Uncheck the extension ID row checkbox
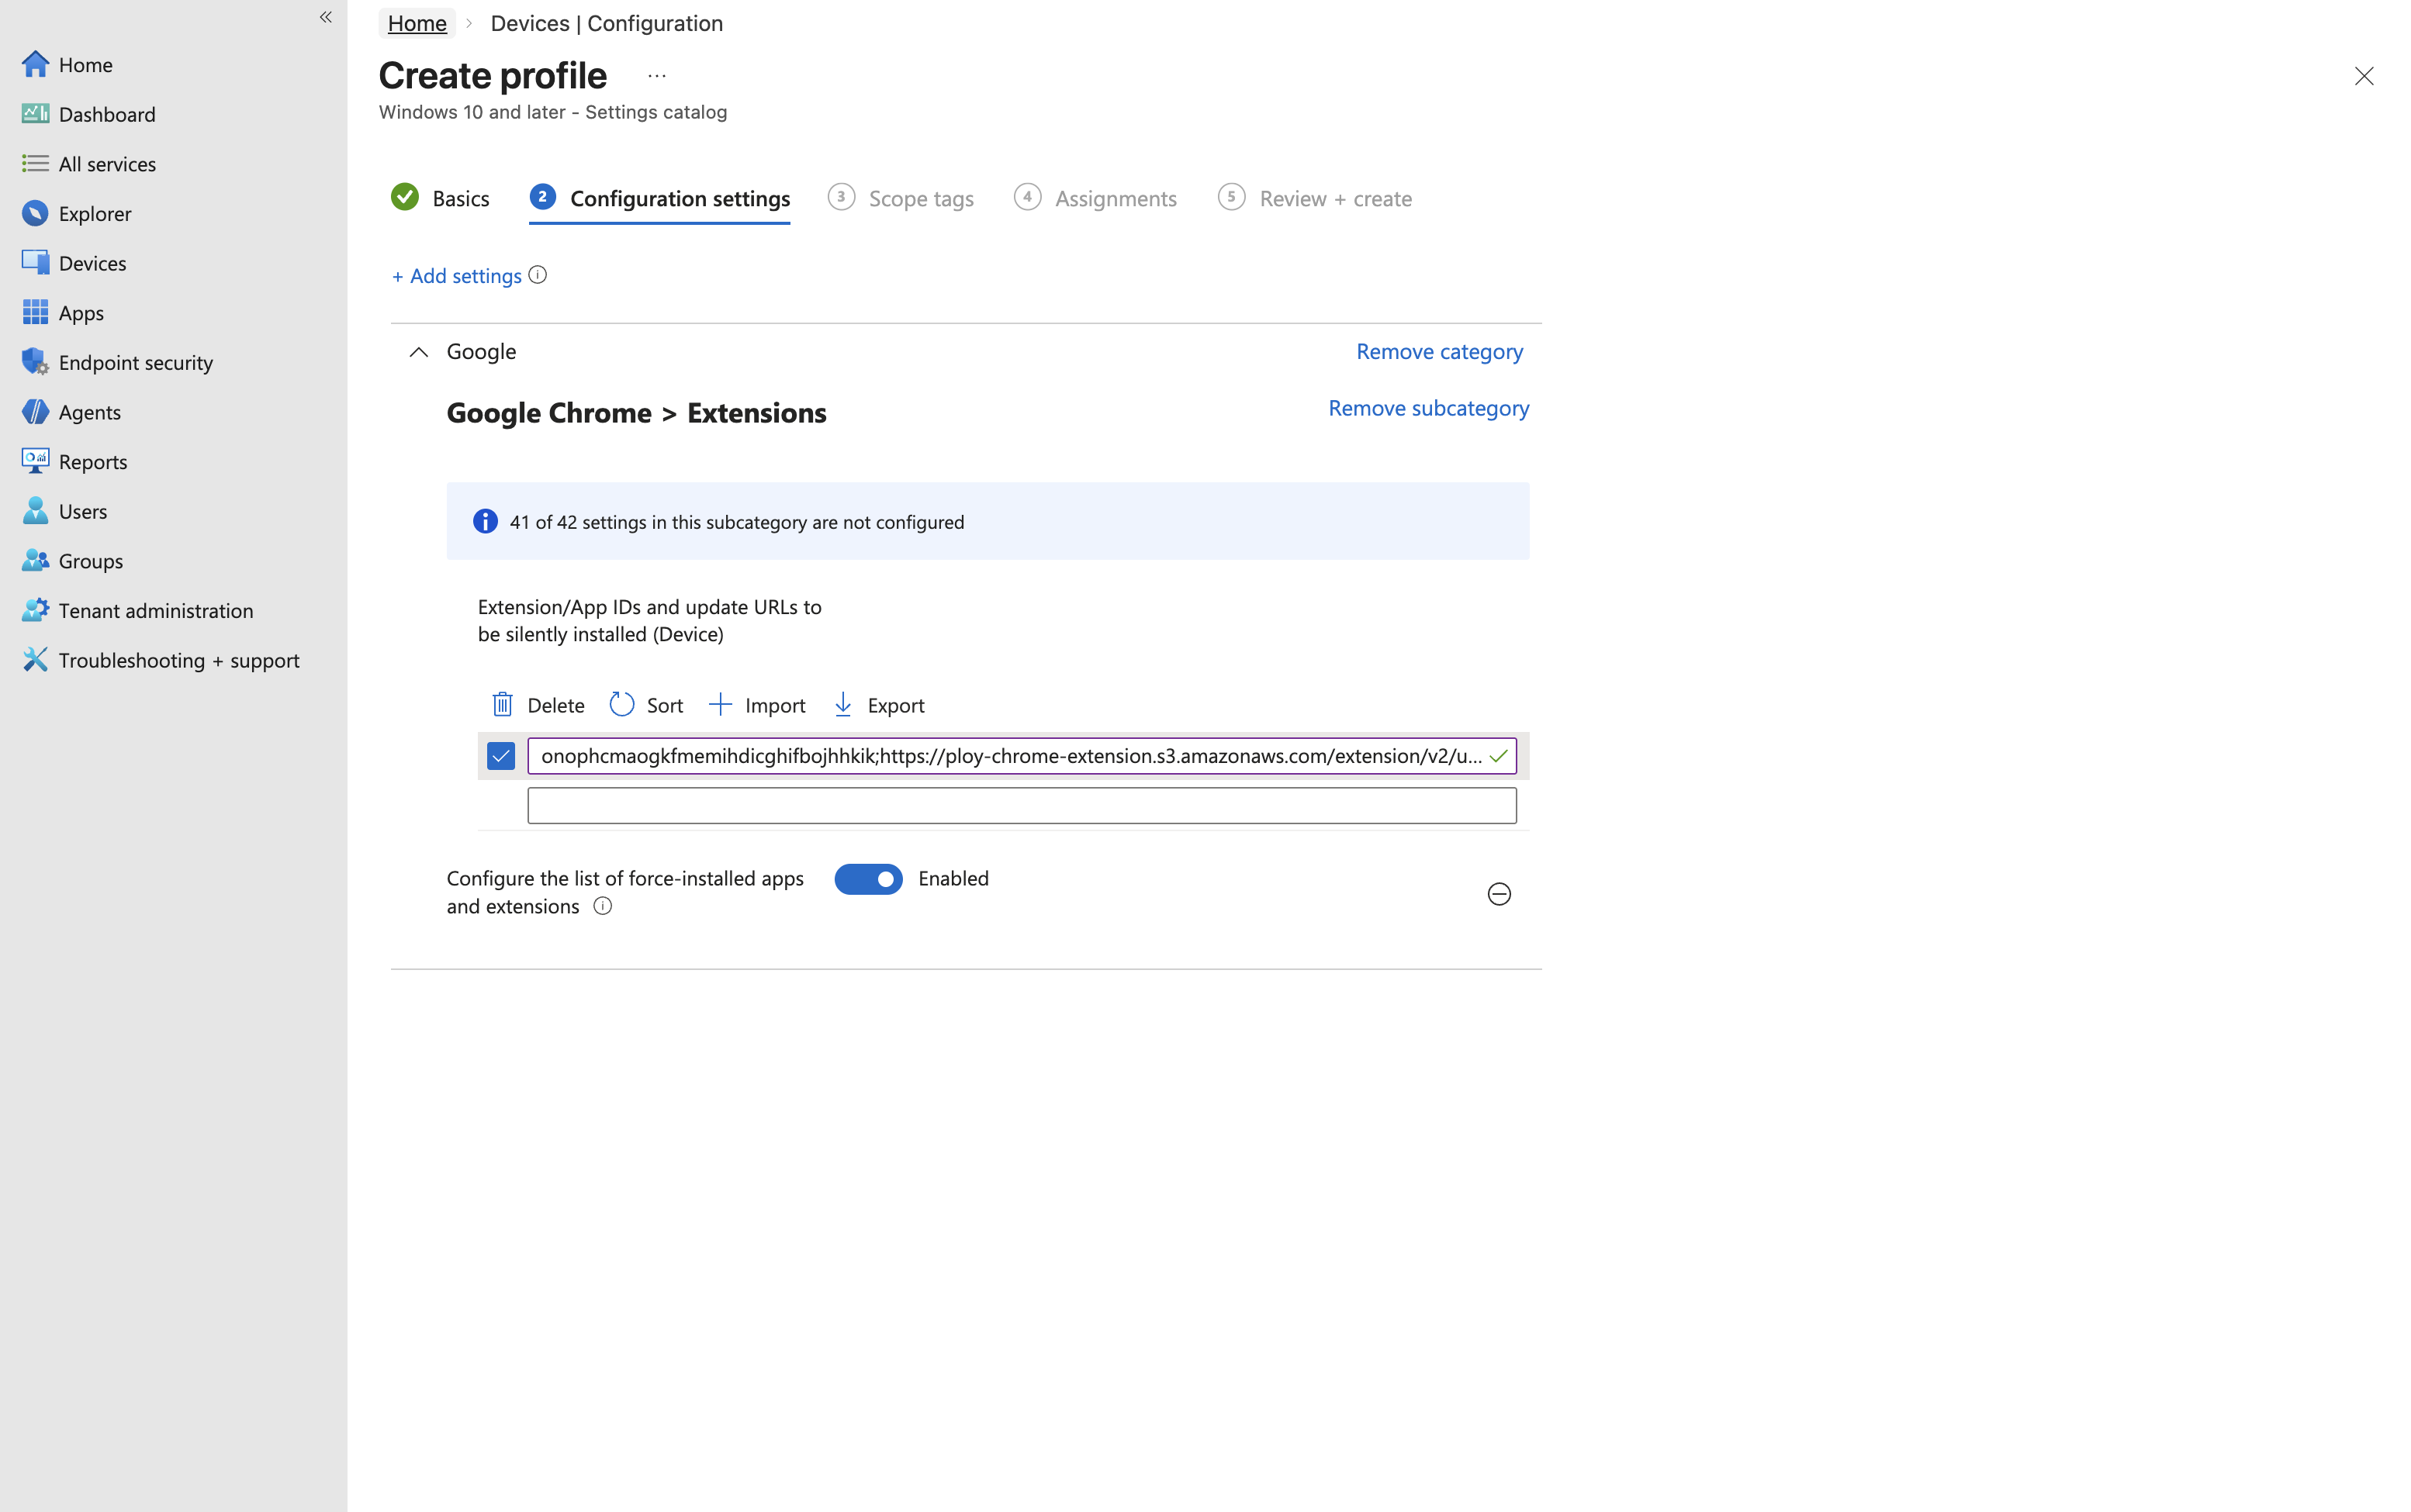Viewport: 2411px width, 1512px height. (x=500, y=756)
